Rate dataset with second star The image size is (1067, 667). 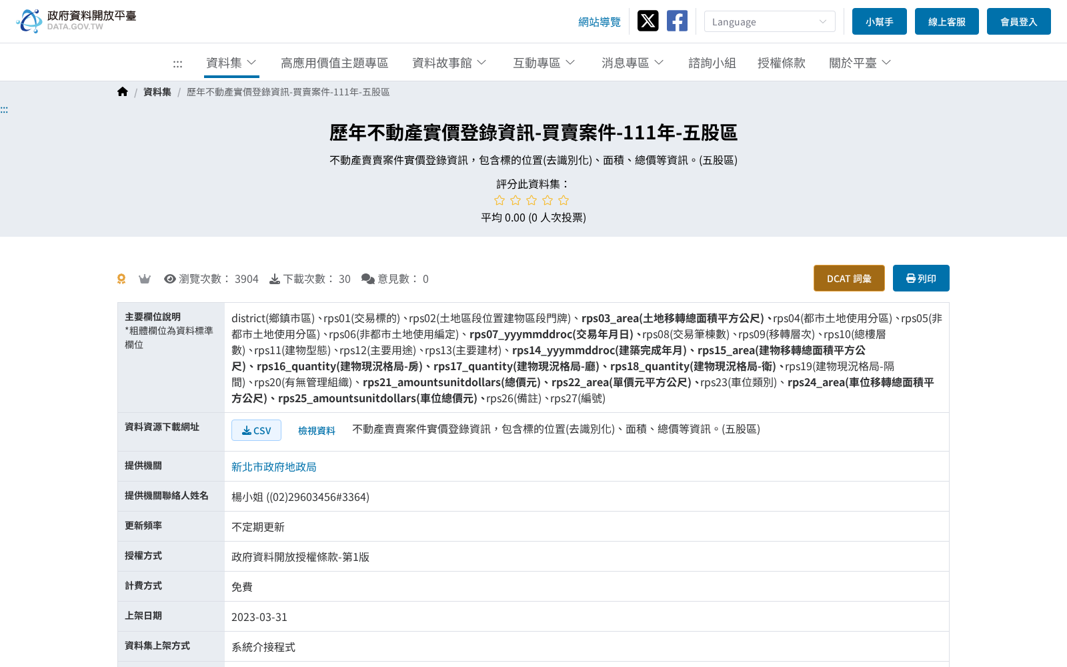click(x=515, y=200)
